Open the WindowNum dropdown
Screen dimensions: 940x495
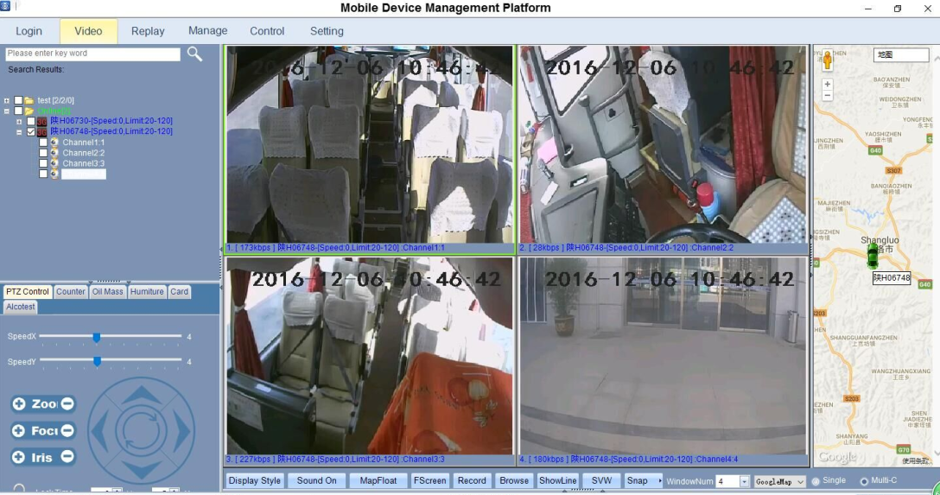[x=744, y=481]
